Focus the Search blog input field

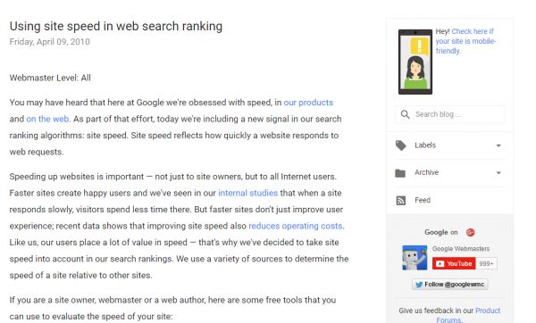(x=450, y=114)
